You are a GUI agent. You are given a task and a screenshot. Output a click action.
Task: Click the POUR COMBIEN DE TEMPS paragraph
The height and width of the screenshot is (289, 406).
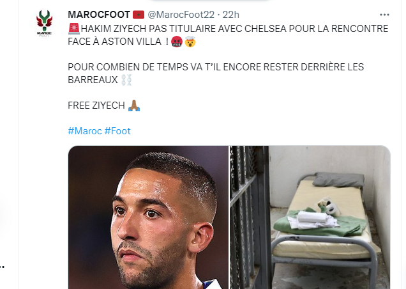[x=216, y=73]
